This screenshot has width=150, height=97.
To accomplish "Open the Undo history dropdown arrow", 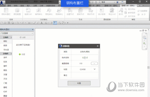I will 20,23.
